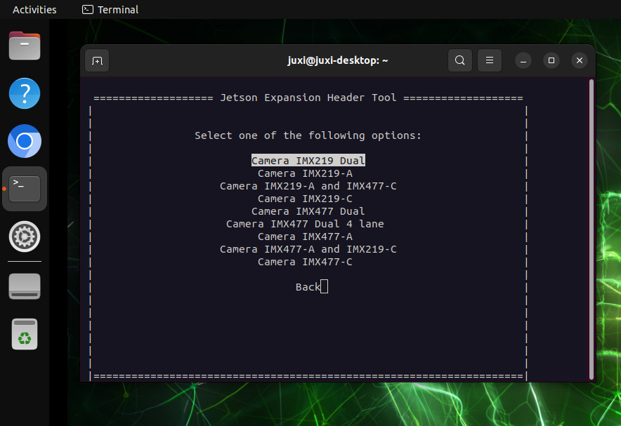Open Settings gear icon in dock
Viewport: 621px width, 426px height.
(x=25, y=237)
